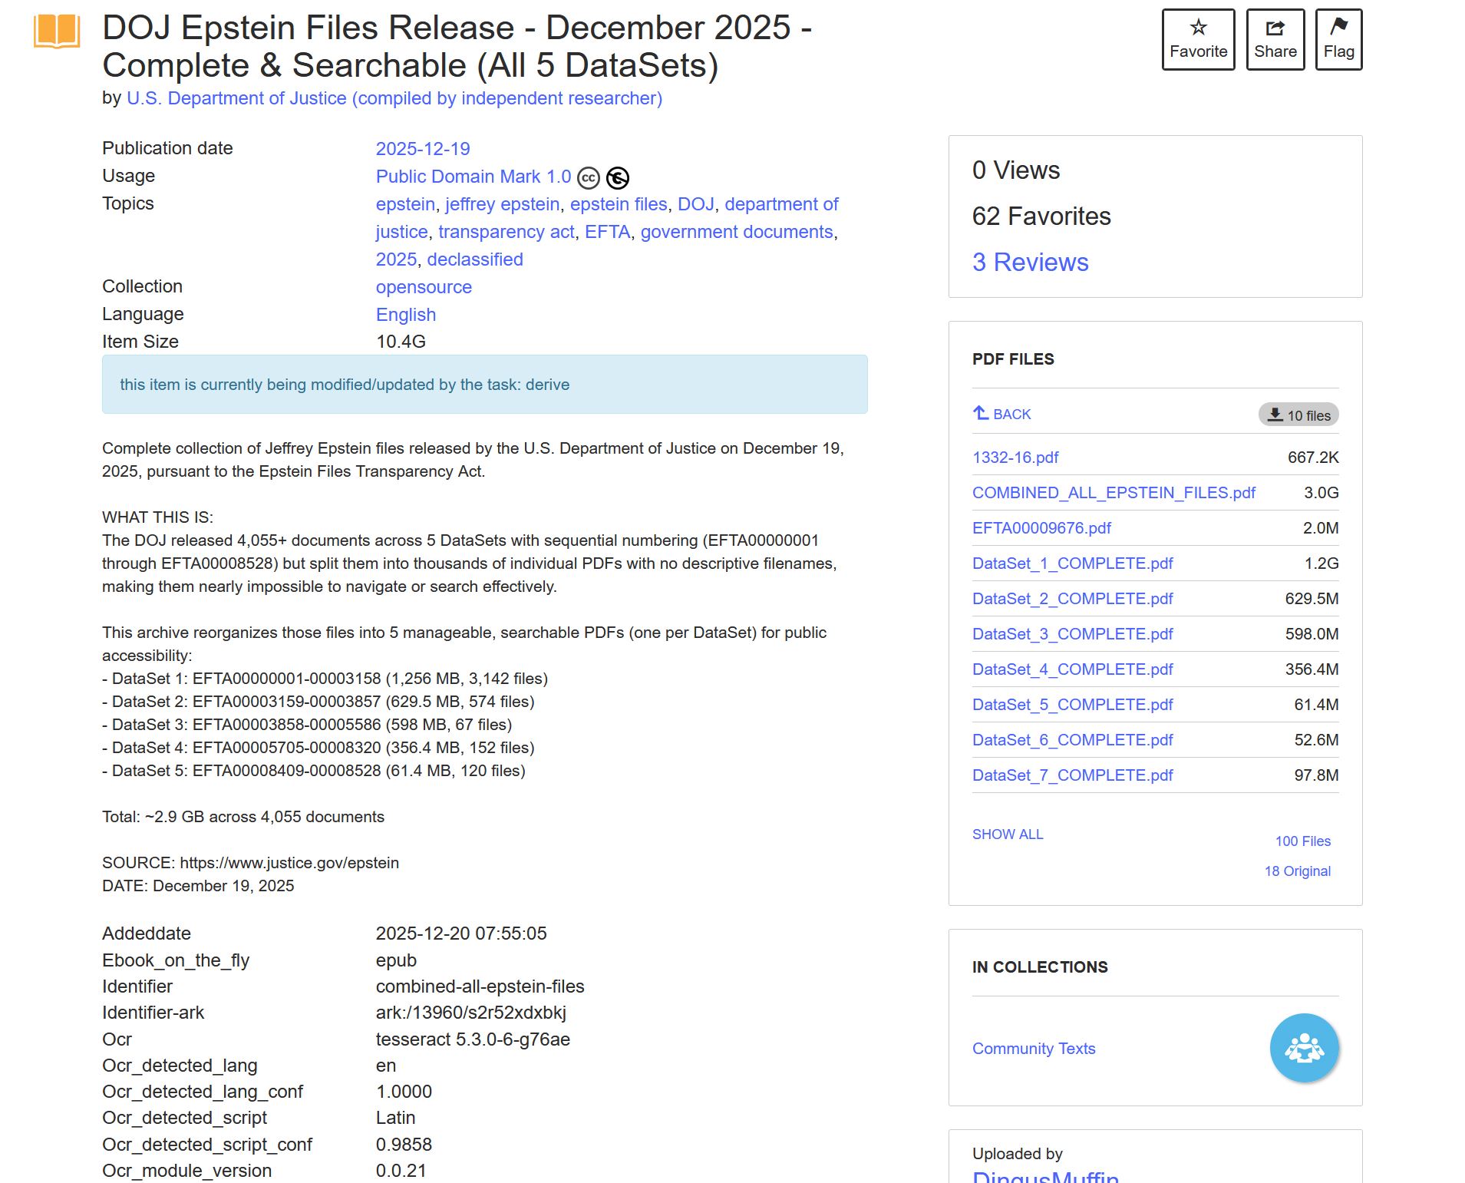
Task: Download DataSet_3_COMPLETE.pdf
Action: coord(1073,634)
